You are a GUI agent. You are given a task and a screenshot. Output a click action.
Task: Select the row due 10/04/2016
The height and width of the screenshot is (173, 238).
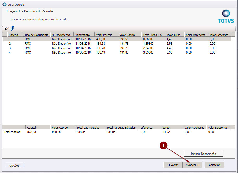click(x=83, y=48)
